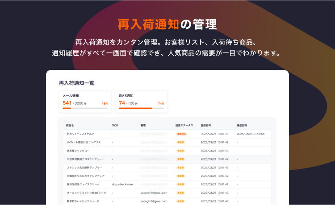
Task: Sort by 送信日時 column header
Action: pos(242,125)
